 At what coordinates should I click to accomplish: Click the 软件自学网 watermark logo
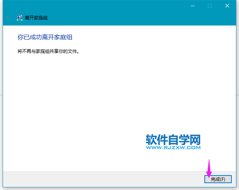[x=173, y=139]
